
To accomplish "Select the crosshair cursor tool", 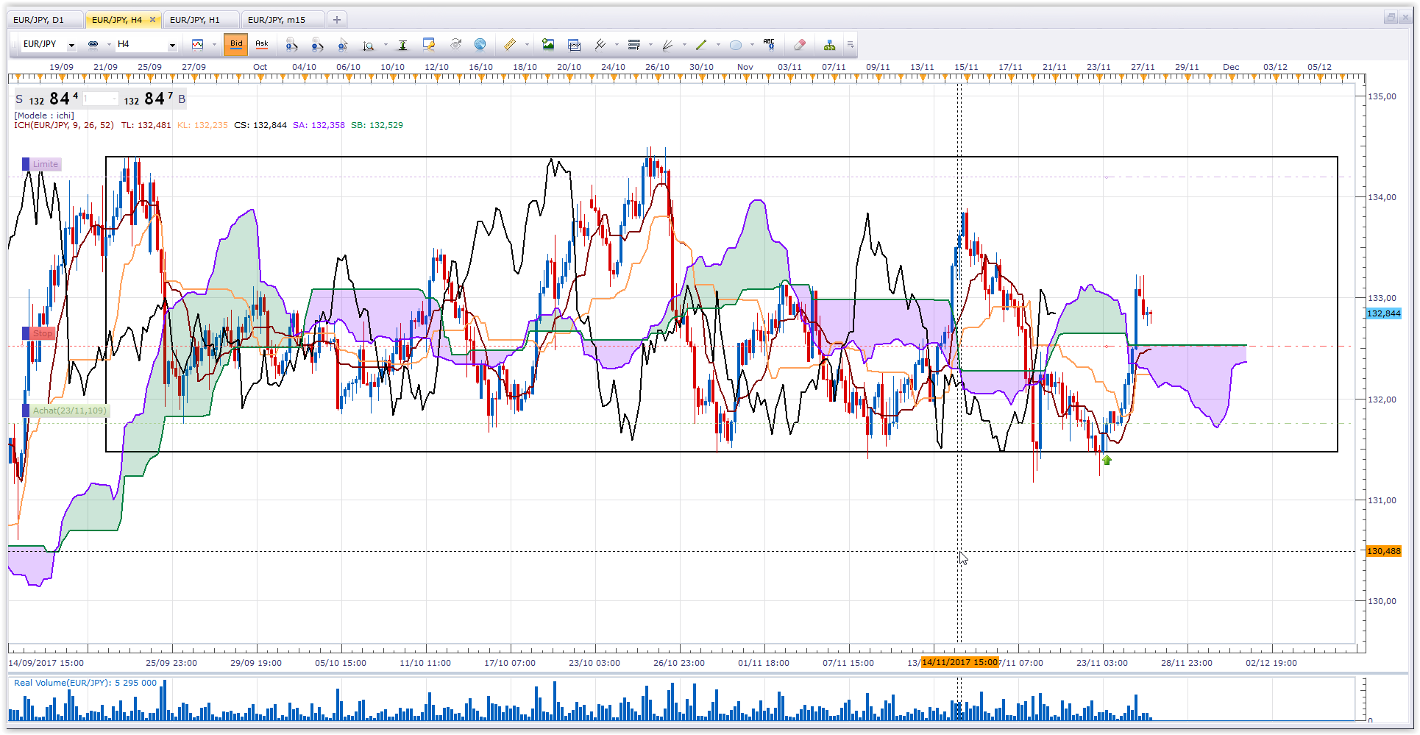I will pyautogui.click(x=343, y=45).
